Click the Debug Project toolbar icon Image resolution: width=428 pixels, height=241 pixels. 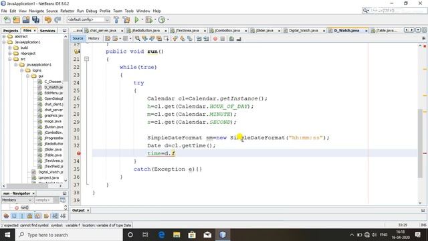point(148,19)
